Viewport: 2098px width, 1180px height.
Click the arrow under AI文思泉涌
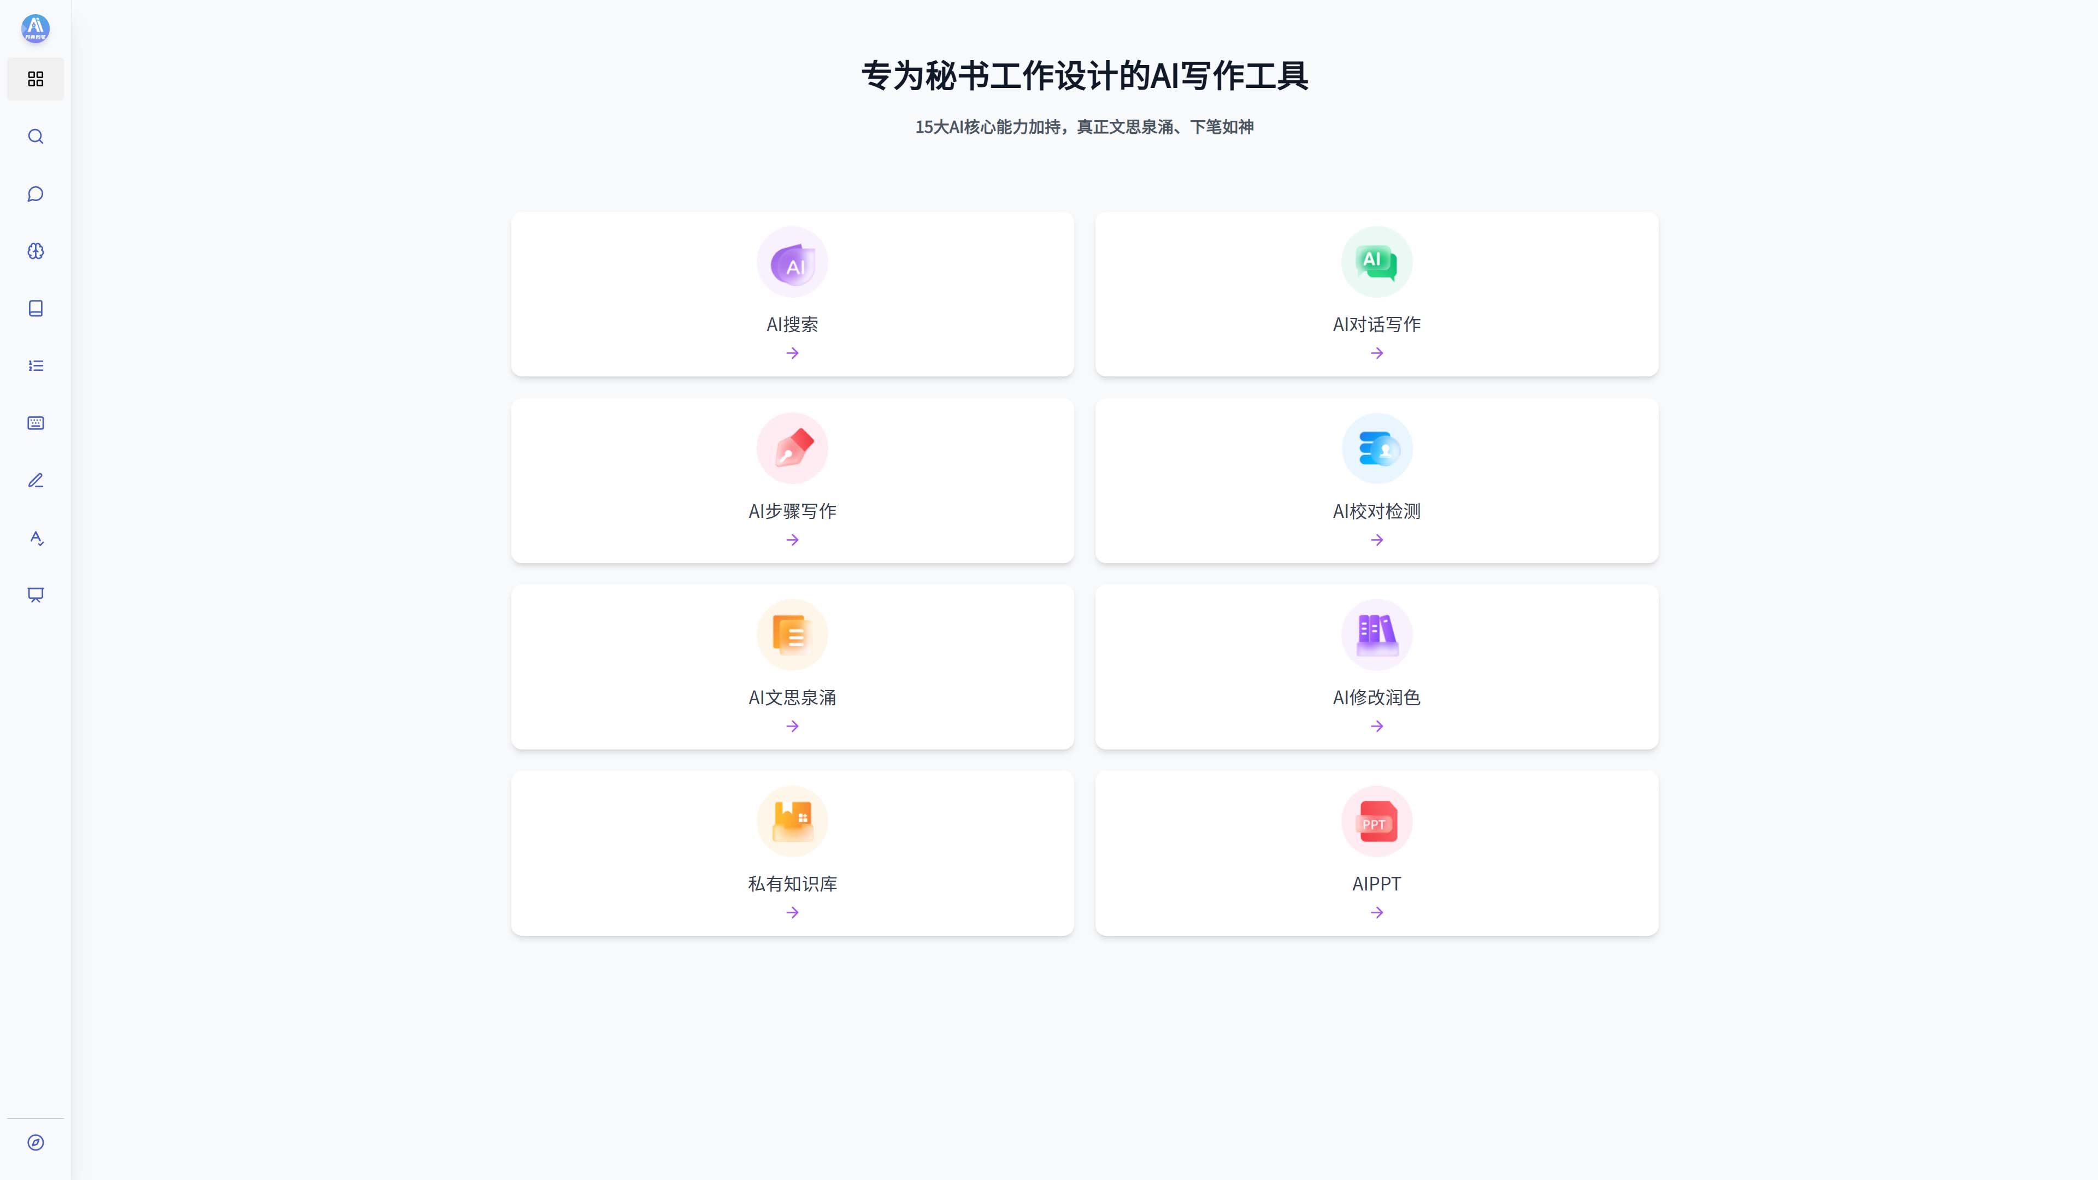[x=792, y=727]
